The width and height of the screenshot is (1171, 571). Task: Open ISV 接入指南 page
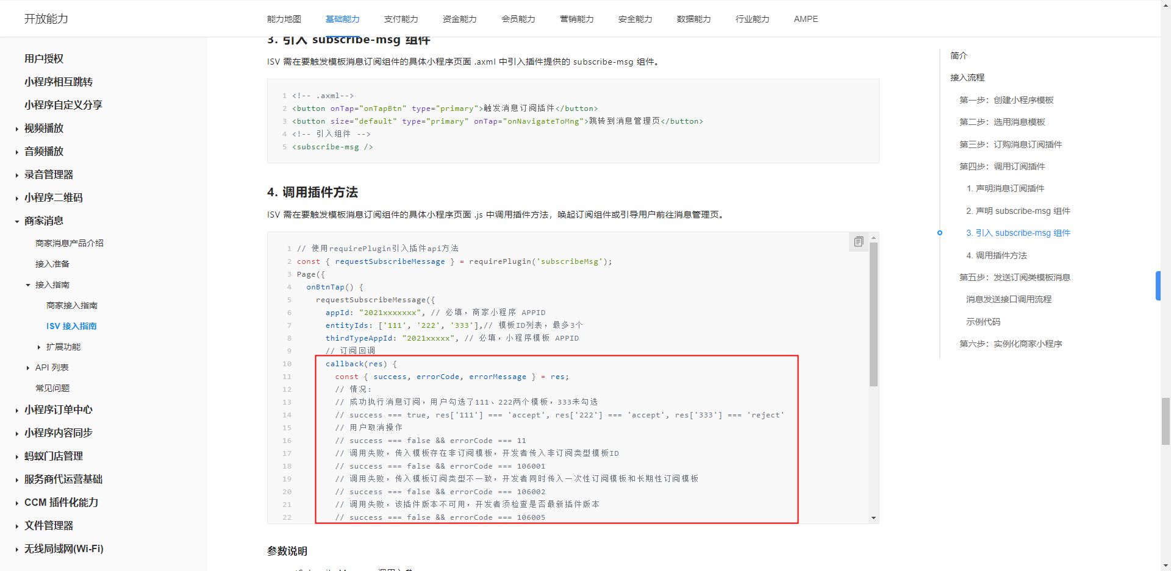tap(71, 326)
